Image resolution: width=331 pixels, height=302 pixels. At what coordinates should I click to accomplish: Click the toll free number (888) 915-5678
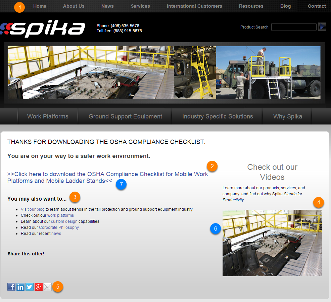128,31
